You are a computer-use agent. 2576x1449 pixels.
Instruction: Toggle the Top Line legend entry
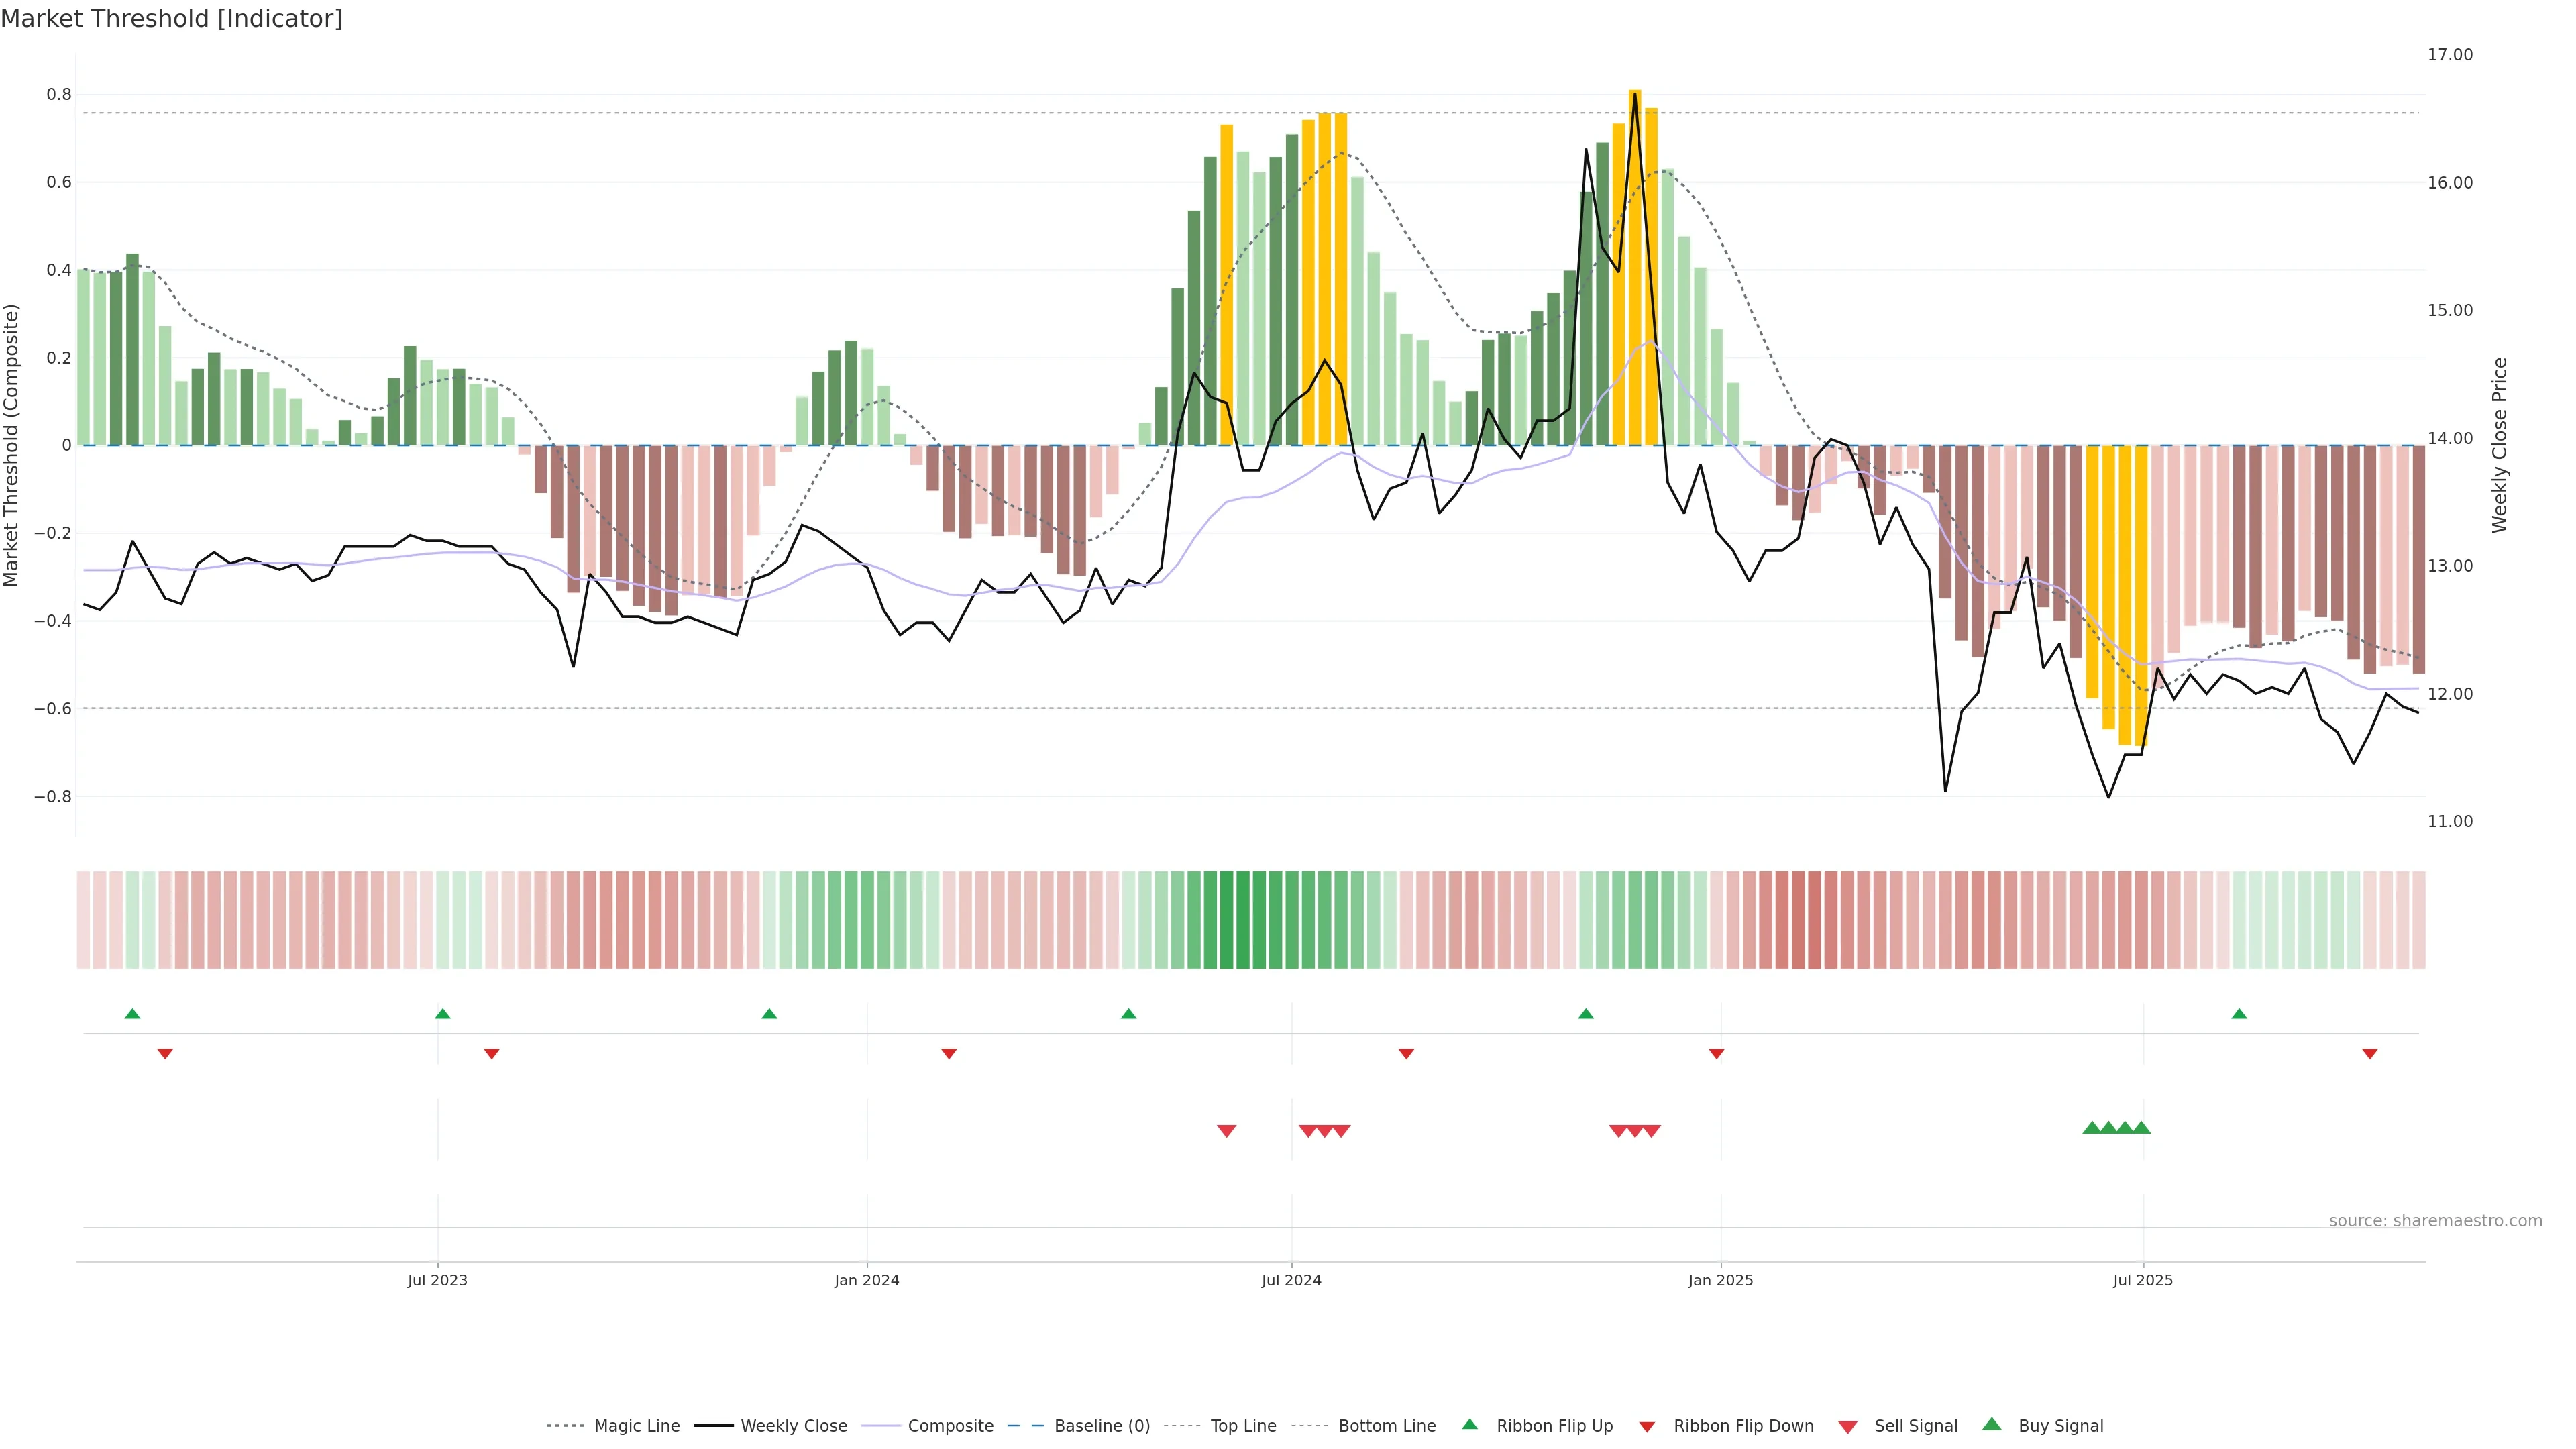pyautogui.click(x=1243, y=1426)
